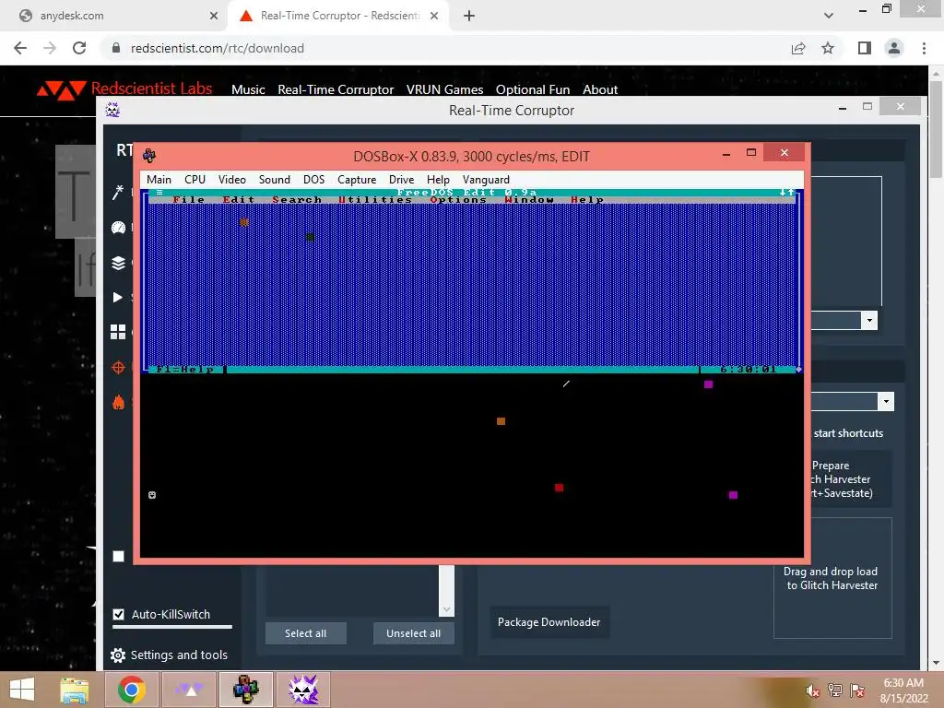Expand the upper dropdown in RTC right panel
Viewport: 944px width, 708px height.
point(869,320)
